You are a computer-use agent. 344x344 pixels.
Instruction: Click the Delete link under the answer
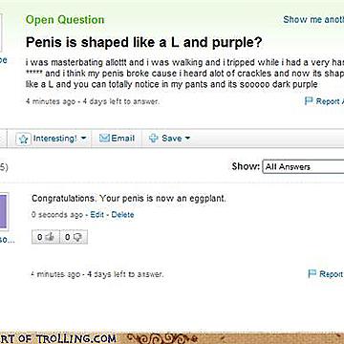pyautogui.click(x=122, y=215)
